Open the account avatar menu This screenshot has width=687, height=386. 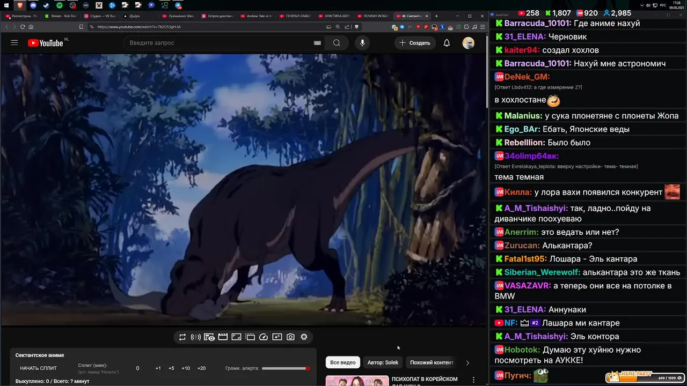point(468,43)
